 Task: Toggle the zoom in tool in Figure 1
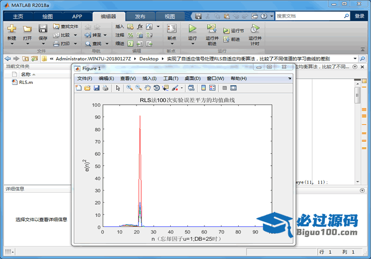pos(129,88)
